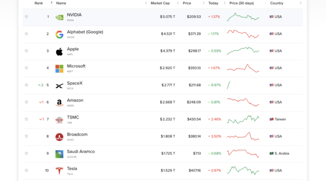The width and height of the screenshot is (326, 181).
Task: Open the Alphabet (Google) link
Action: tap(85, 32)
